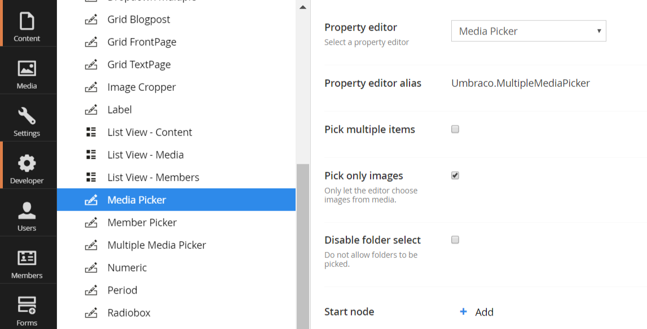Click the tree panel scrollbar thumb
647x329 pixels.
pyautogui.click(x=303, y=247)
